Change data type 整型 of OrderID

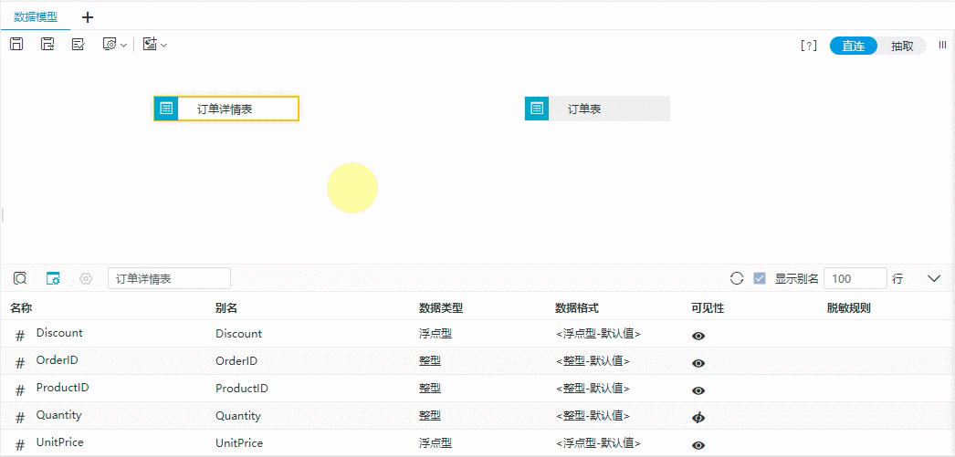[x=429, y=361]
